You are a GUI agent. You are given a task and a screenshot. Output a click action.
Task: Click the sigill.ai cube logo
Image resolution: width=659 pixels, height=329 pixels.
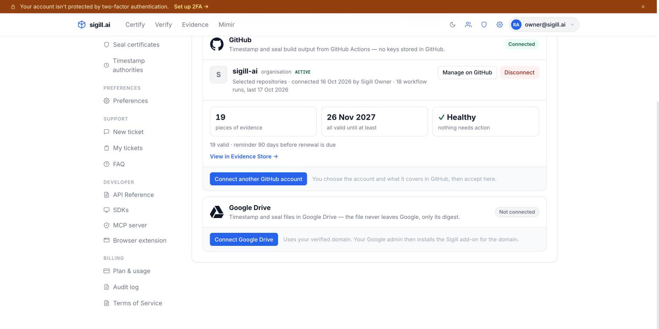(82, 25)
